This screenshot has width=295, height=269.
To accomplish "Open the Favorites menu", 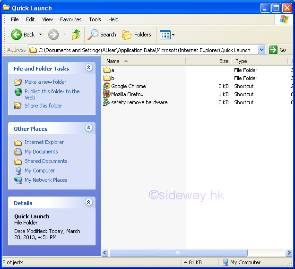I will pos(70,19).
